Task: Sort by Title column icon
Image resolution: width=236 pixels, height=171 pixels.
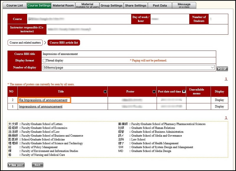Action: coord(105,92)
